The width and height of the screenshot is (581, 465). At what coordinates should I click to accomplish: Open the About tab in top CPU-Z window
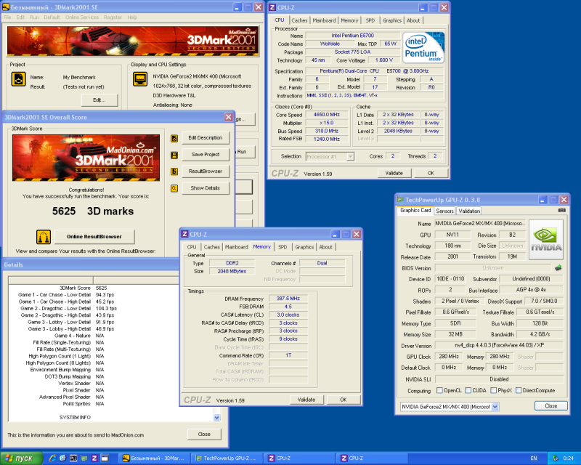(413, 21)
